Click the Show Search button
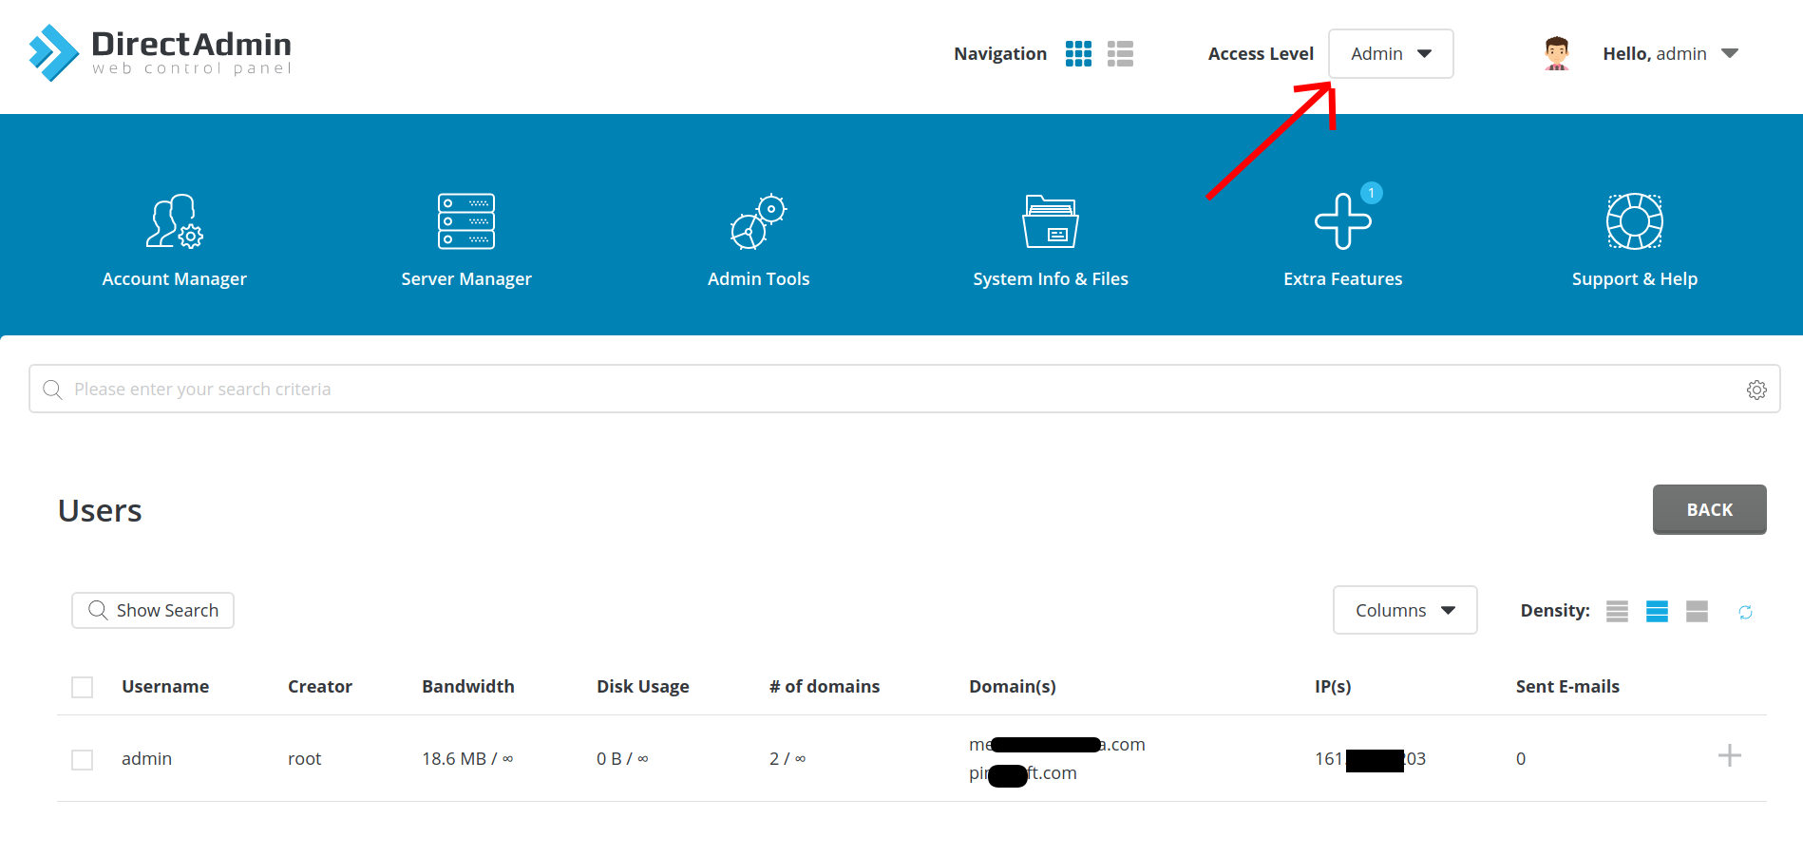 pyautogui.click(x=153, y=610)
